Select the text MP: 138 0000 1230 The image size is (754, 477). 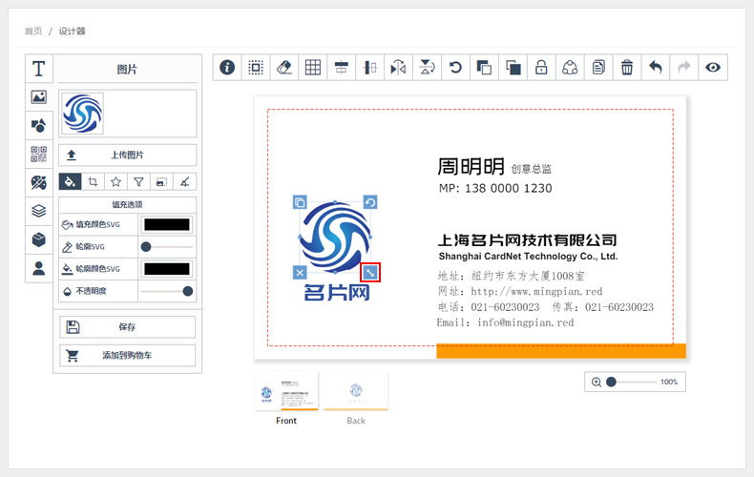coord(495,188)
